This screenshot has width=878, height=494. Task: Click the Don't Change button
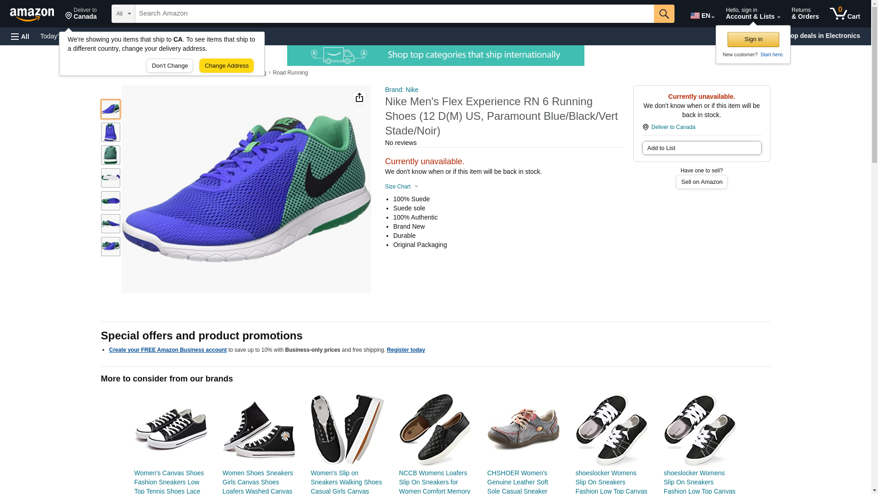[x=170, y=65]
